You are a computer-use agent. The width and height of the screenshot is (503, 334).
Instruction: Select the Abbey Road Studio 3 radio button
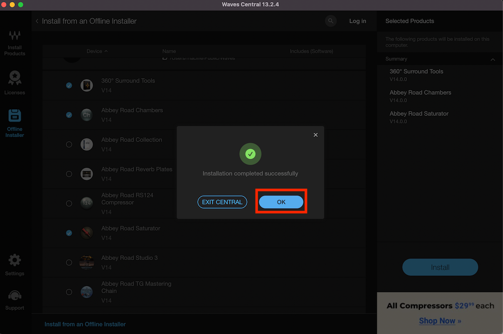tap(69, 262)
